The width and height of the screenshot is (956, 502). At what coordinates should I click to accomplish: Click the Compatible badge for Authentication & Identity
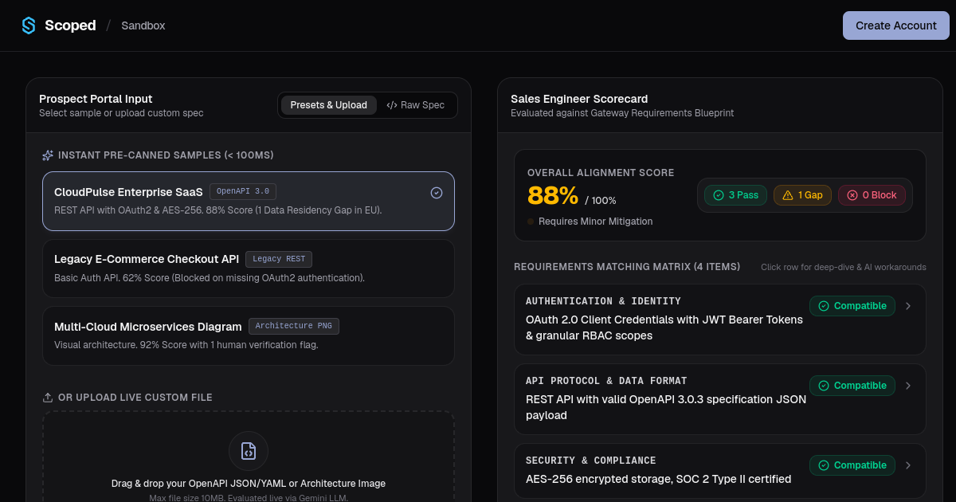(x=852, y=306)
